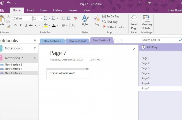The image size is (182, 120).
Task: Open the font name dropdown Calibri
Action: coord(23,18)
